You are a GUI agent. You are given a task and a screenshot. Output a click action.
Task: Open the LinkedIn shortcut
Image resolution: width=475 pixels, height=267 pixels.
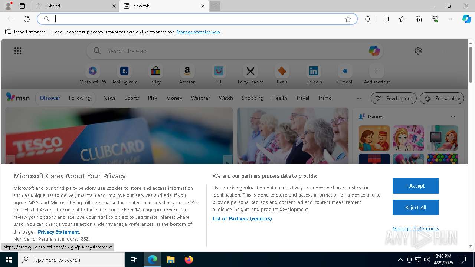pos(314,75)
